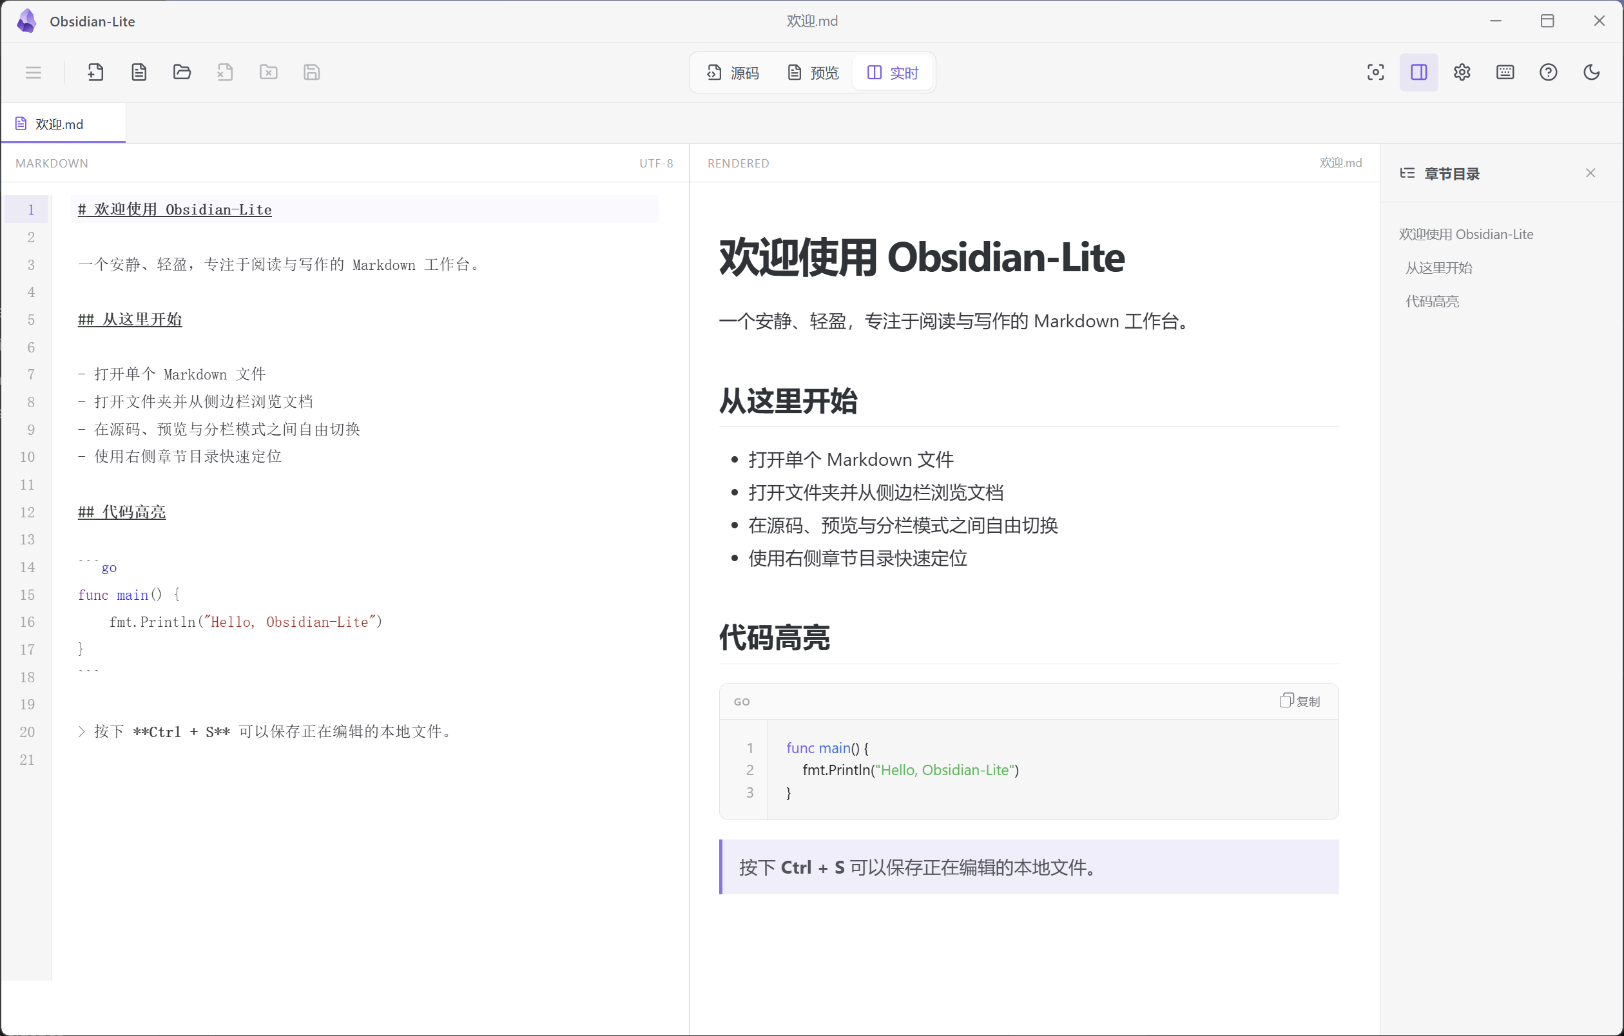Viewport: 1624px width, 1036px height.
Task: Click the rendered Ctrl + S blockquote
Action: pyautogui.click(x=1029, y=867)
